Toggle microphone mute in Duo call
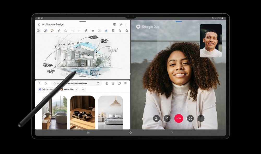This screenshot has width=261, height=154. [167, 118]
